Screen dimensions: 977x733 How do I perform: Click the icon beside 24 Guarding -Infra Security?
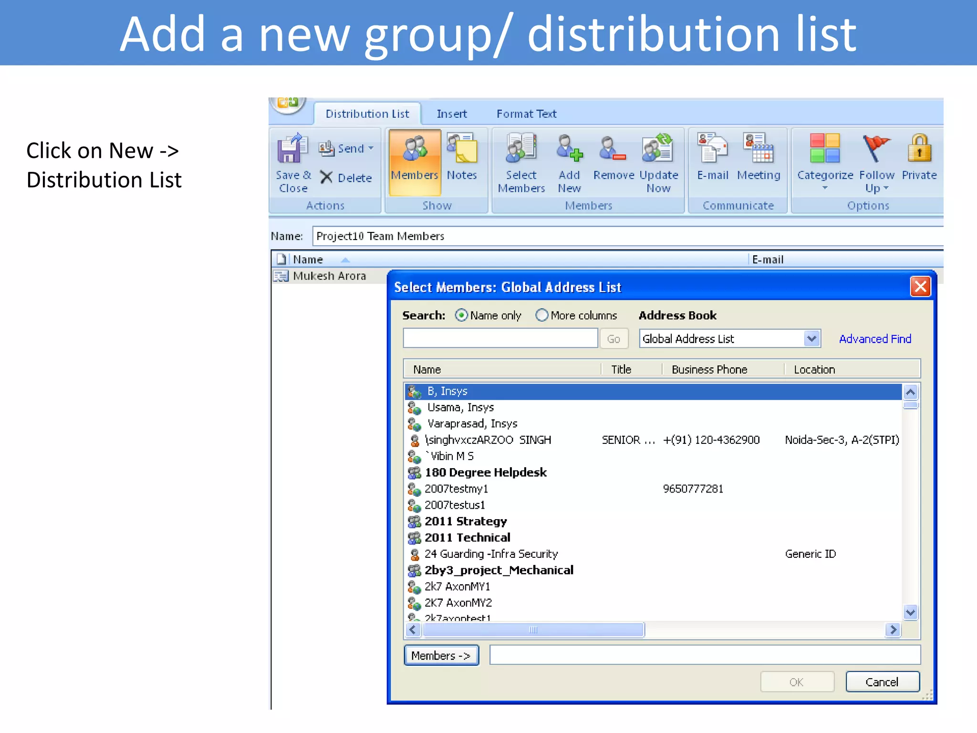[415, 554]
